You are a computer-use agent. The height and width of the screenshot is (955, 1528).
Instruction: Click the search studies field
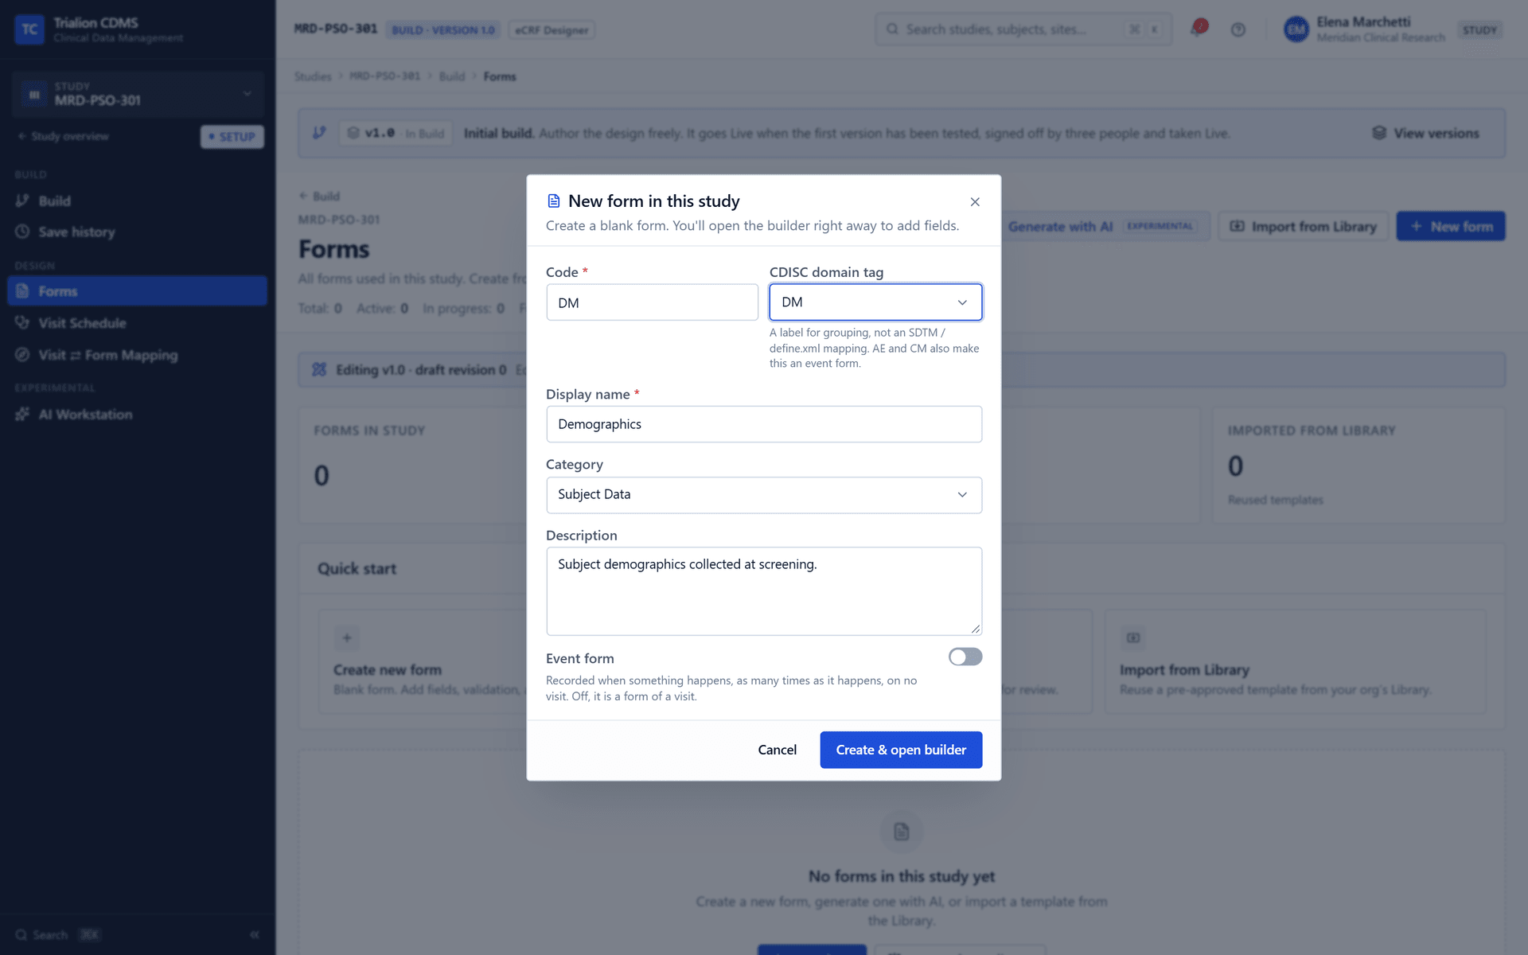coord(1023,29)
